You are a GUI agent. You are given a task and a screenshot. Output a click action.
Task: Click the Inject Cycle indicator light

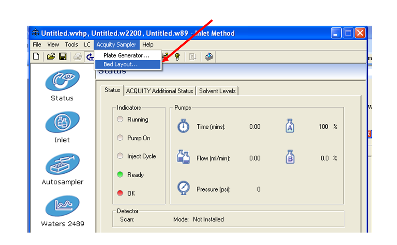pyautogui.click(x=120, y=156)
